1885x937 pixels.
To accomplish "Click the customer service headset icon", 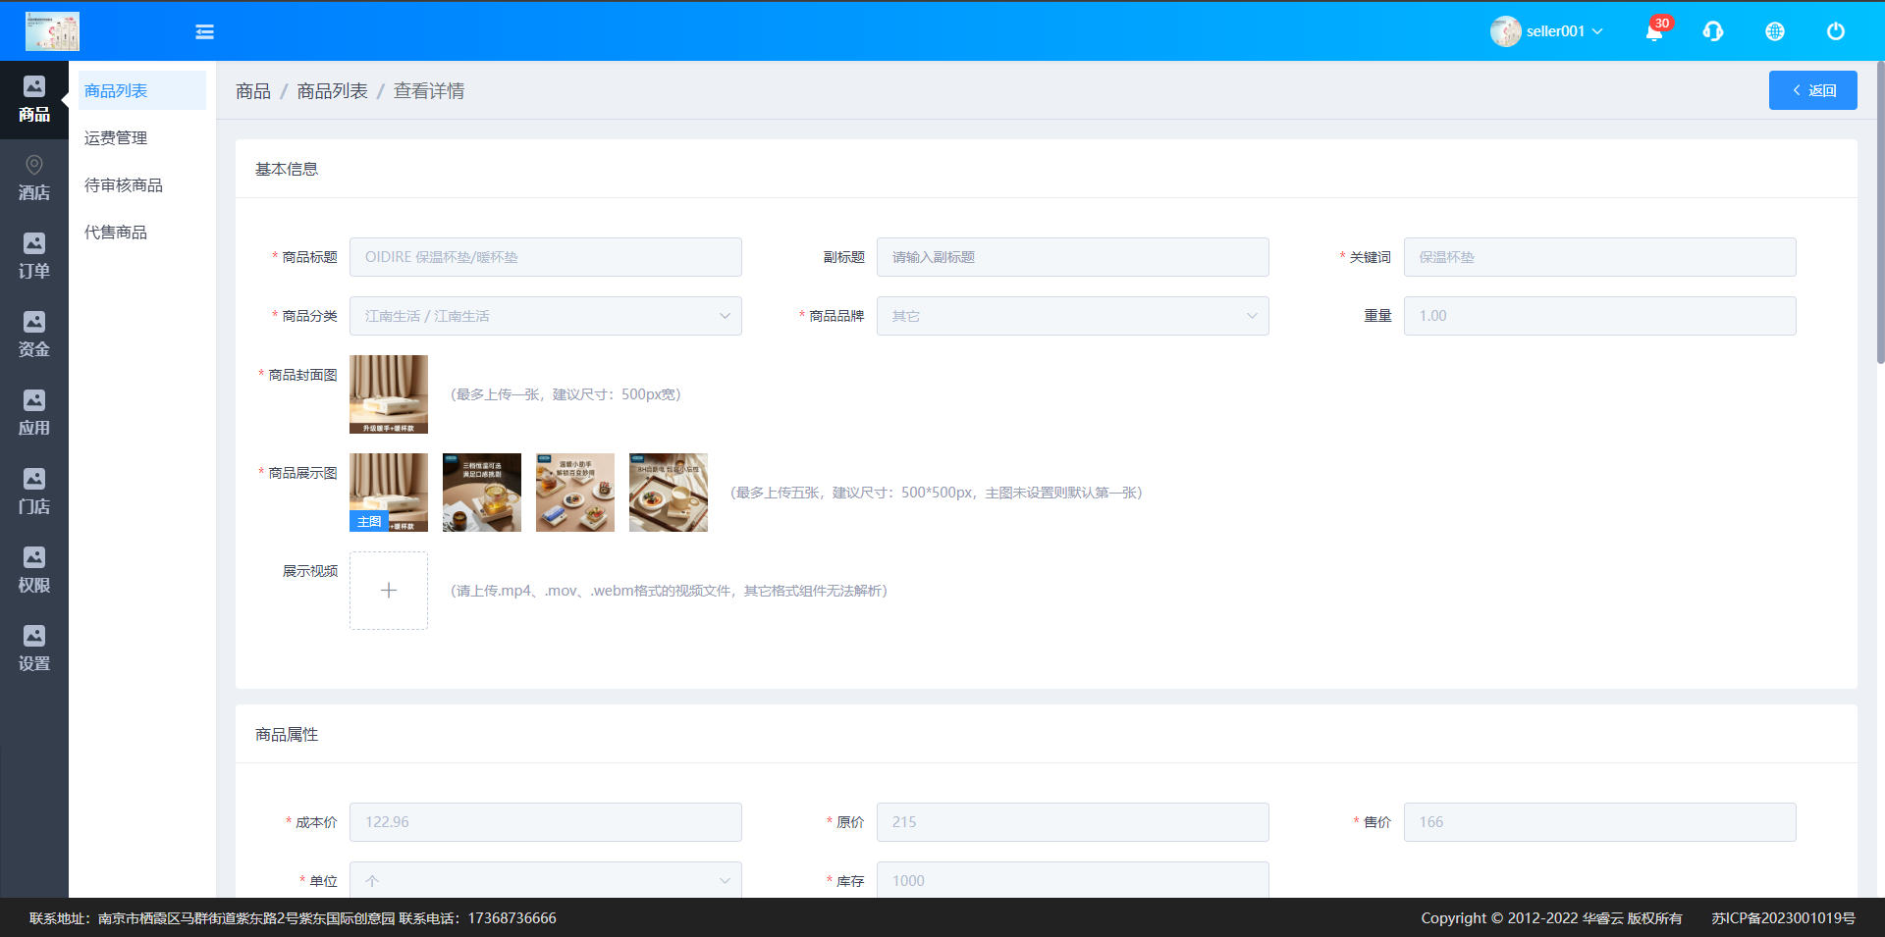I will [x=1713, y=31].
